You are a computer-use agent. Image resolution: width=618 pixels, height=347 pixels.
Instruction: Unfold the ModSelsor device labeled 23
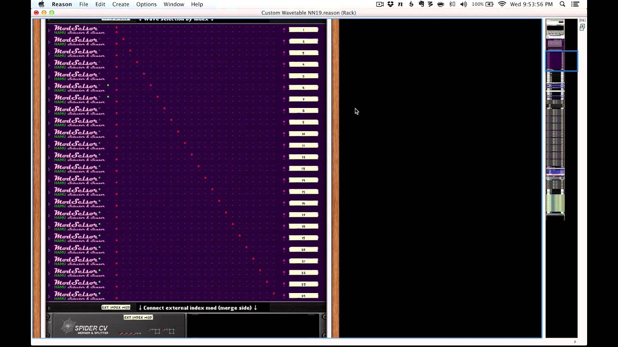tap(49, 284)
